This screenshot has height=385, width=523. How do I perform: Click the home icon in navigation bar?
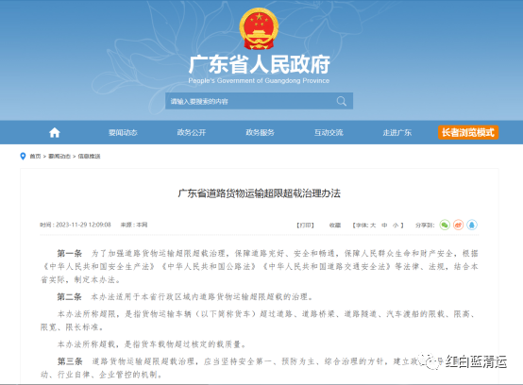click(55, 133)
